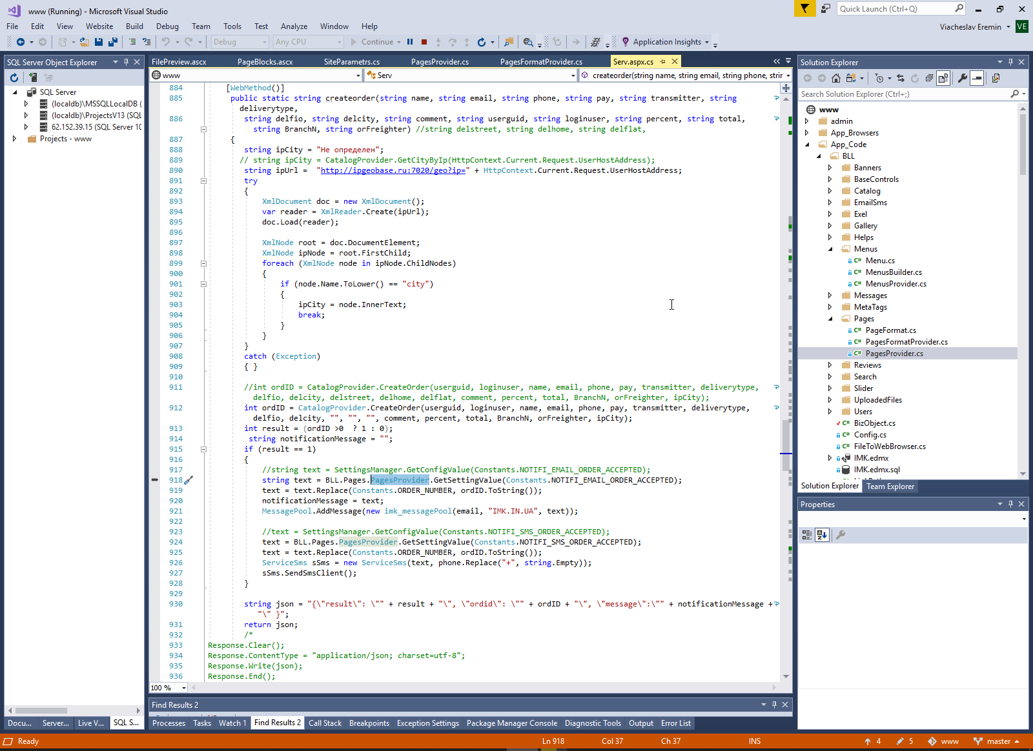Stop debugging with the red square button

[424, 42]
